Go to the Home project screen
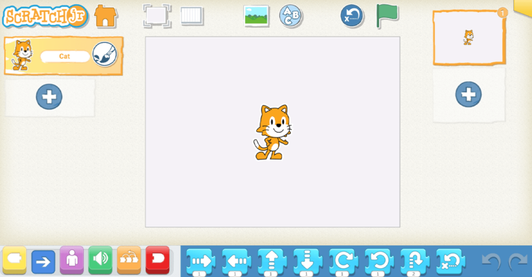 tap(105, 16)
